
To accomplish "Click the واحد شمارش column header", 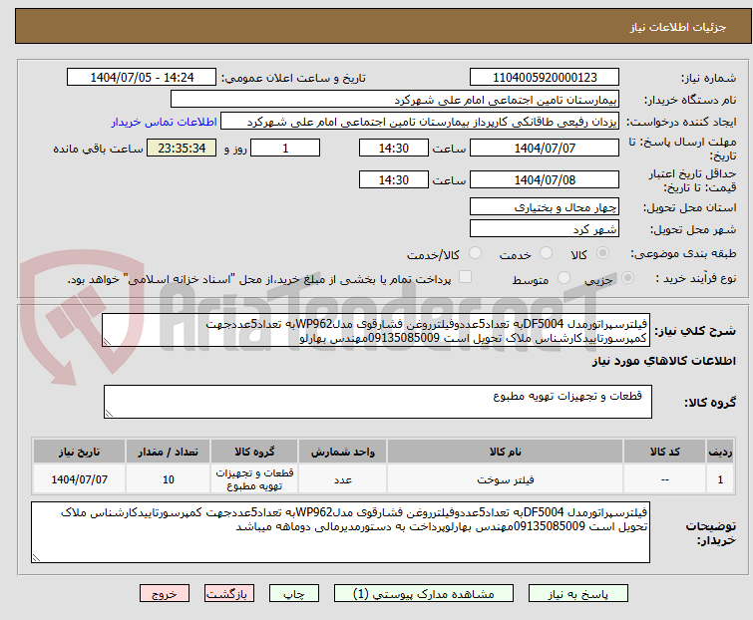I will point(342,452).
